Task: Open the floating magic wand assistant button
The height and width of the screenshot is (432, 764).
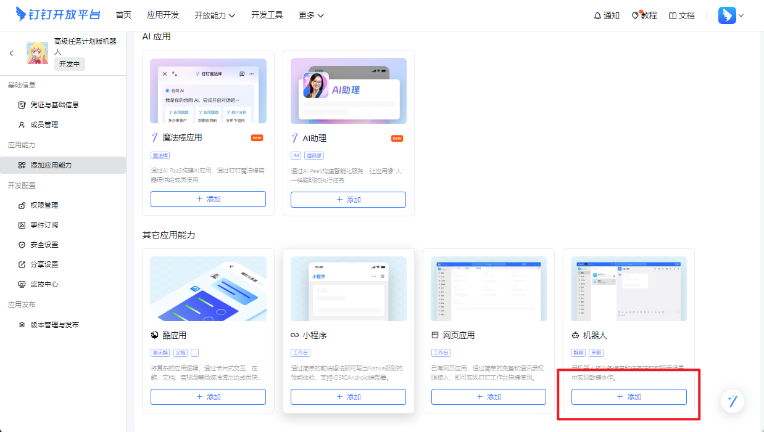Action: tap(733, 401)
